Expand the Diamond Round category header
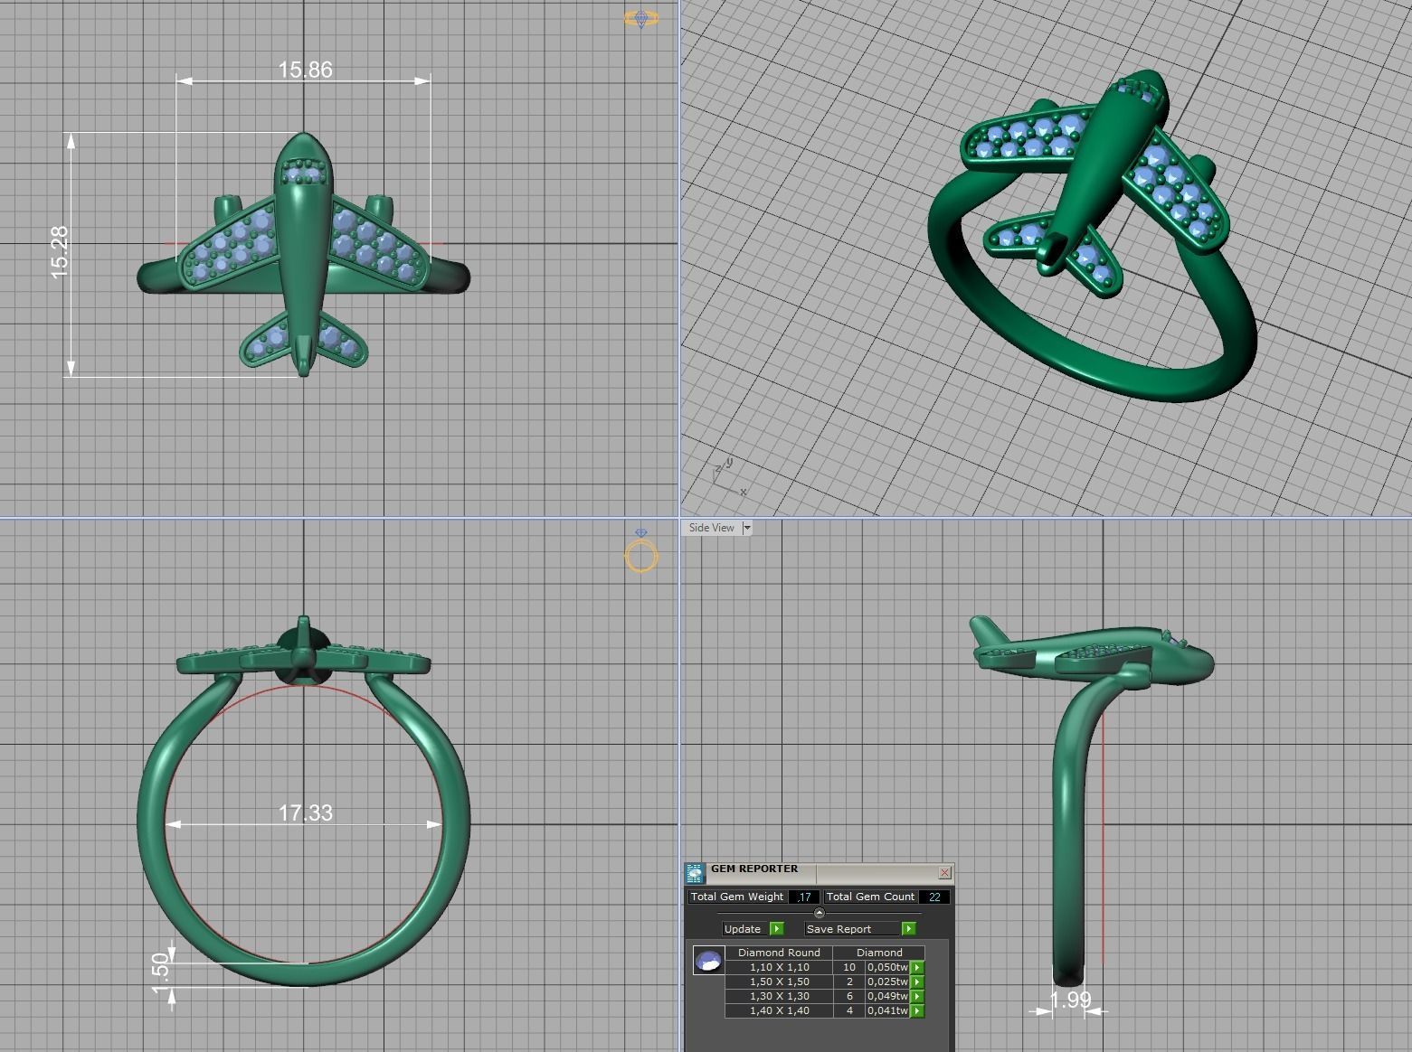This screenshot has width=1412, height=1052. click(779, 952)
